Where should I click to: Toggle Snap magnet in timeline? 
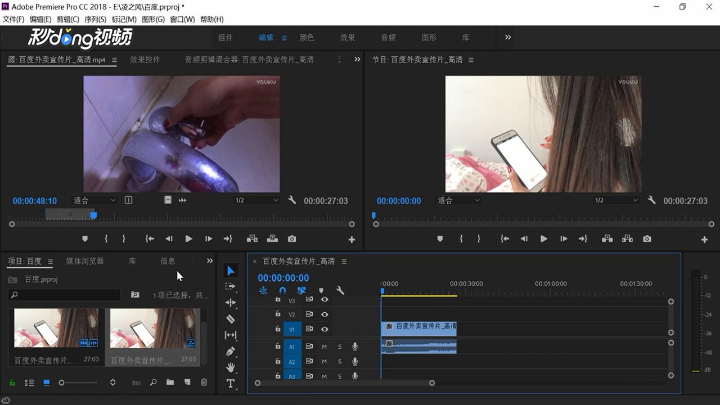point(282,291)
